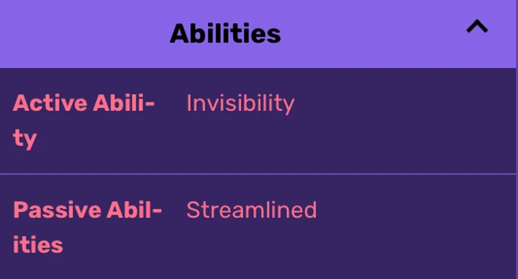Click the Passive Abilities label
This screenshot has height=279, width=518.
[88, 227]
